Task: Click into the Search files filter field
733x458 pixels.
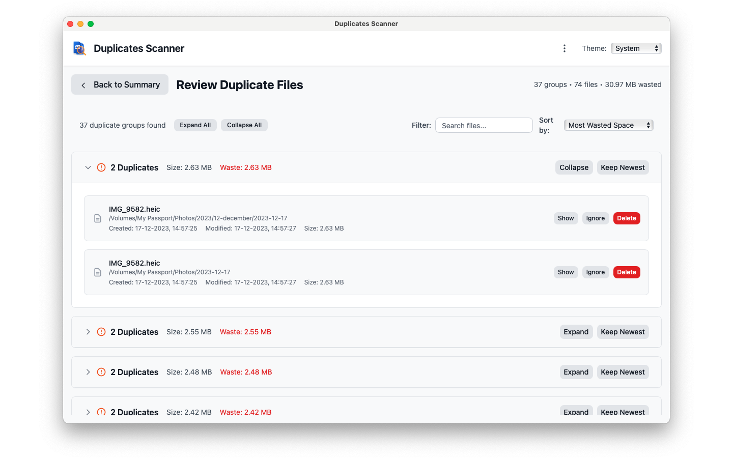Action: 484,125
